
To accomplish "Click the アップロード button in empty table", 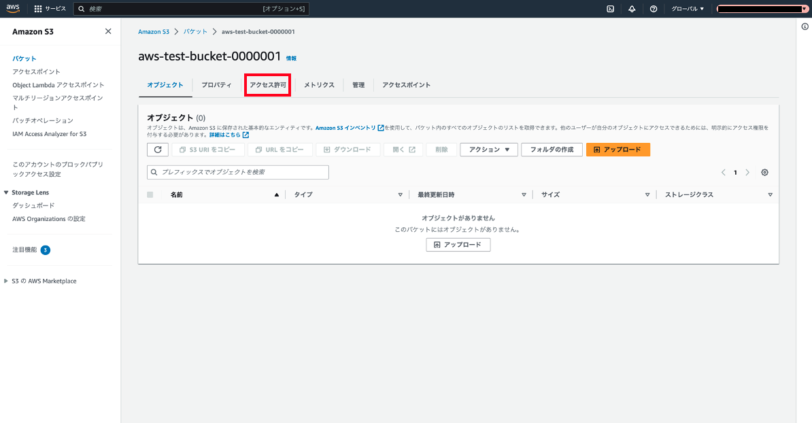I will (458, 245).
